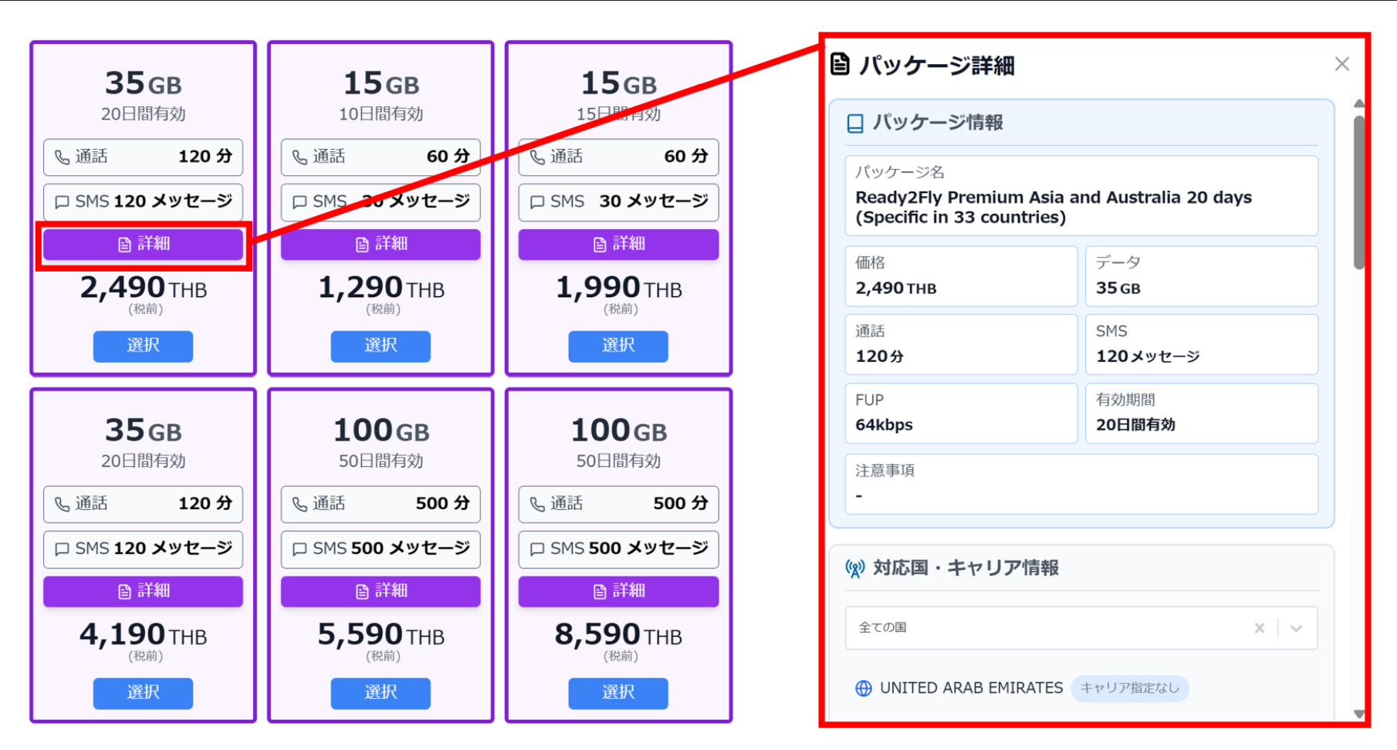Select the 35GB 4,190 THB plan
1397x750 pixels.
click(144, 693)
